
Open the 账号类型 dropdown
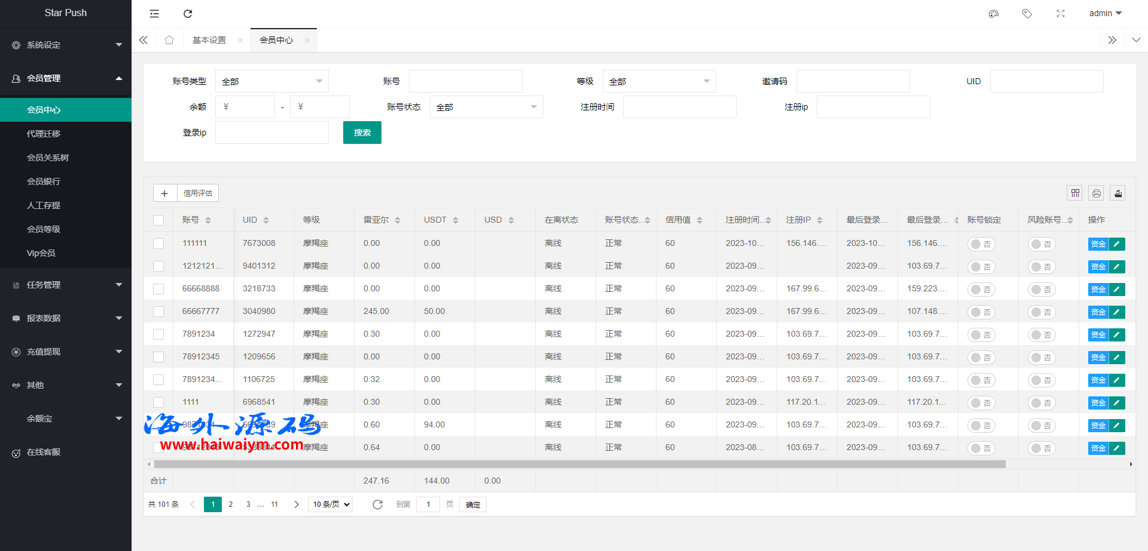[x=271, y=81]
